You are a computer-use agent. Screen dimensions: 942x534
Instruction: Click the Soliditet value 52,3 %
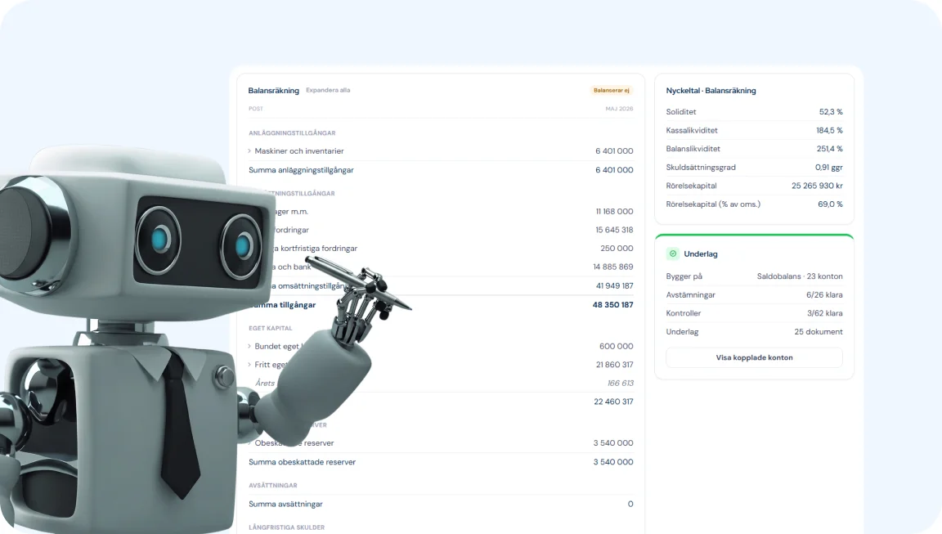831,112
